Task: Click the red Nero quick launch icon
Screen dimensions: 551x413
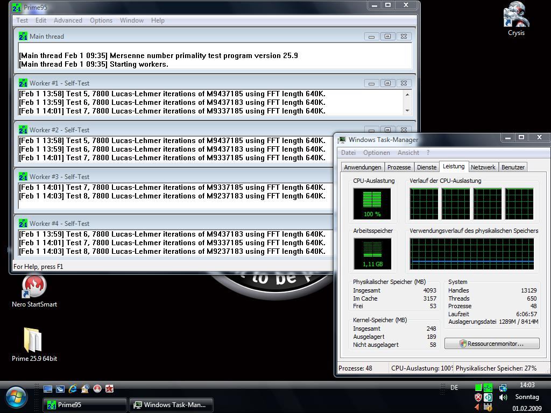Action: (97, 389)
